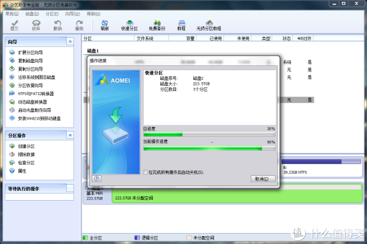Open 属性 properties item
This screenshot has width=367, height=244.
[x=18, y=171]
